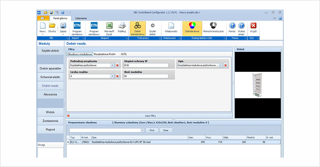
Task: Open Szybki dobór module in sidebar
Action: (50, 50)
